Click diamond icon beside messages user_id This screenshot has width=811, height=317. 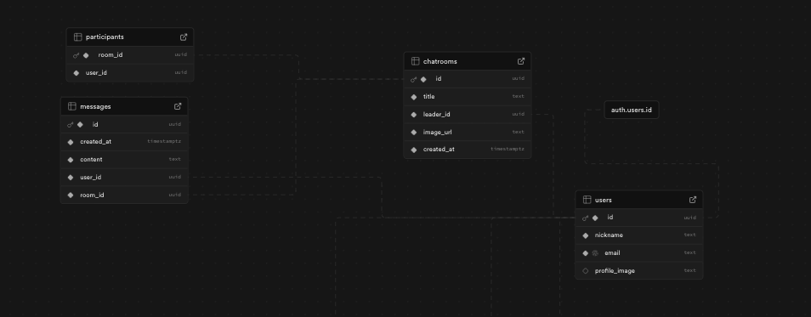coord(71,178)
